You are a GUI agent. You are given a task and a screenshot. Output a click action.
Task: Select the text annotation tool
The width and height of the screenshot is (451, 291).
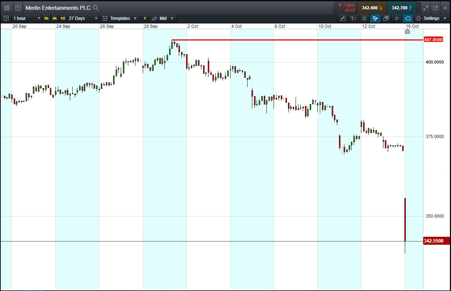[x=353, y=18]
